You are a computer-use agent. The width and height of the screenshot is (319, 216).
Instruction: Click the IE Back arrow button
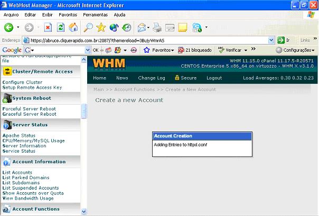click(9, 27)
